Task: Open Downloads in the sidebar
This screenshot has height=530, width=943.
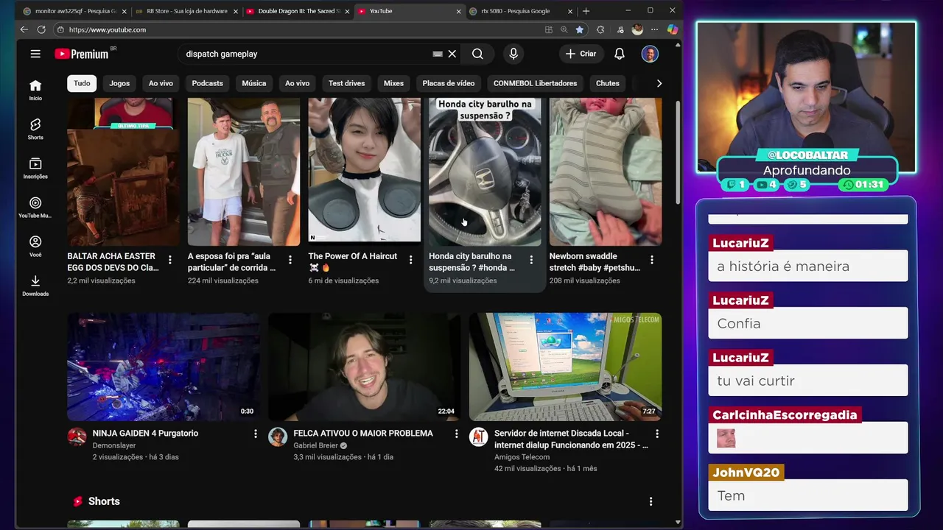Action: pos(35,285)
